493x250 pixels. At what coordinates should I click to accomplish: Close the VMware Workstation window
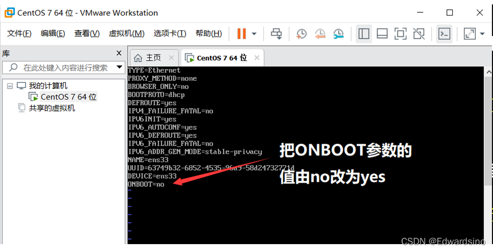[479, 13]
